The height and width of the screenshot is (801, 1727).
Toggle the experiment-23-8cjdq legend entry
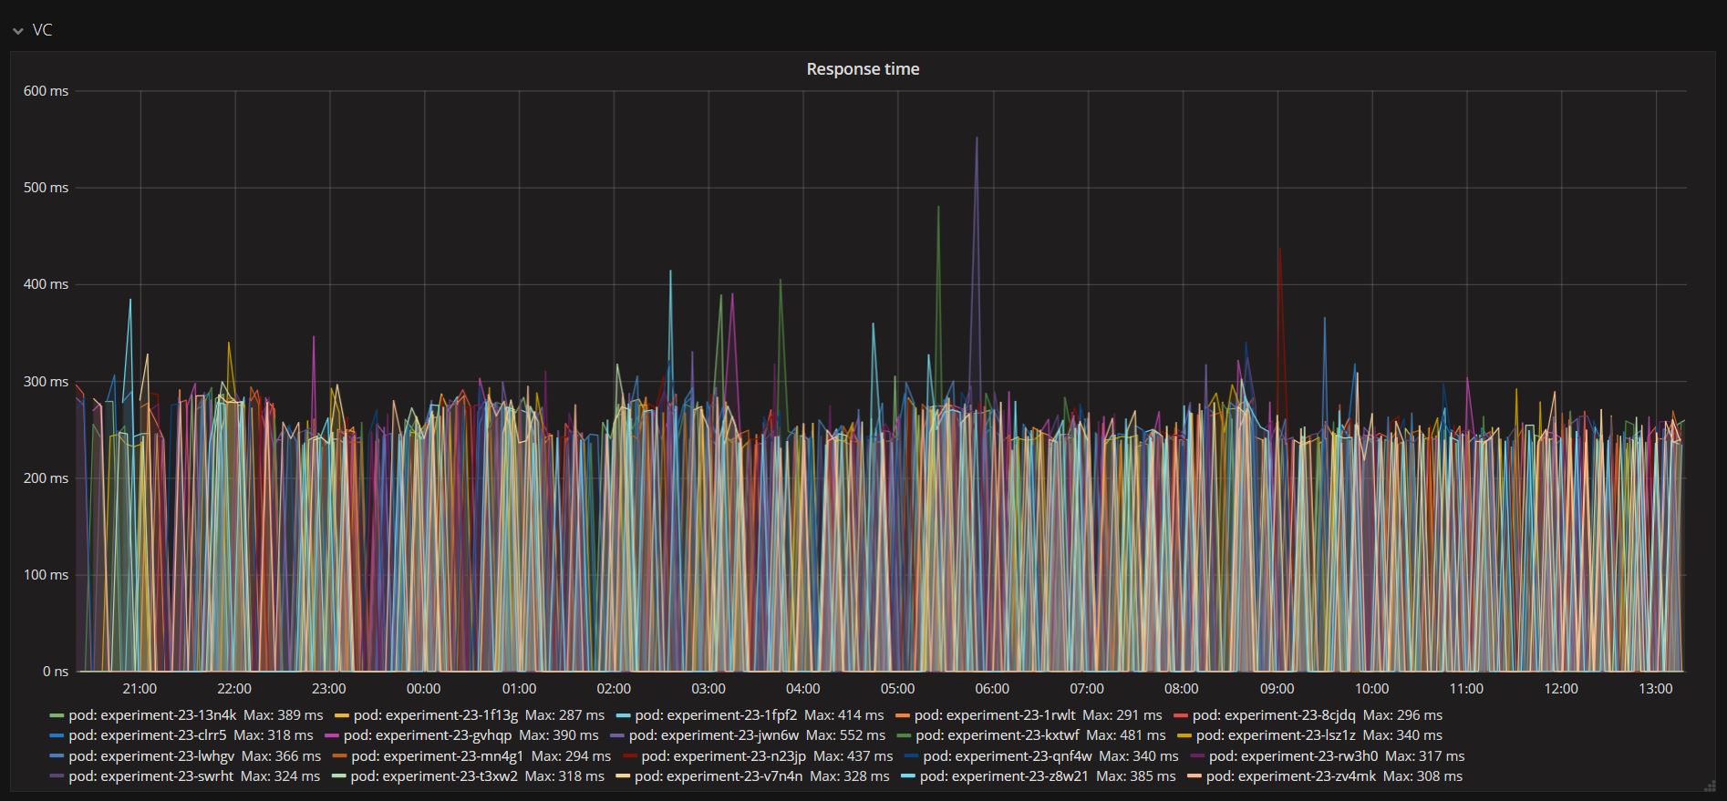click(1273, 715)
